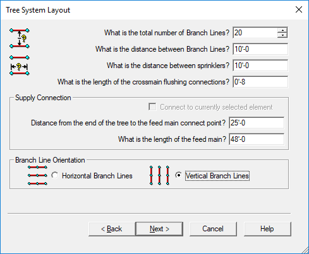This screenshot has width=309, height=254.
Task: Click the distance between sprinklers field
Action: [x=260, y=66]
